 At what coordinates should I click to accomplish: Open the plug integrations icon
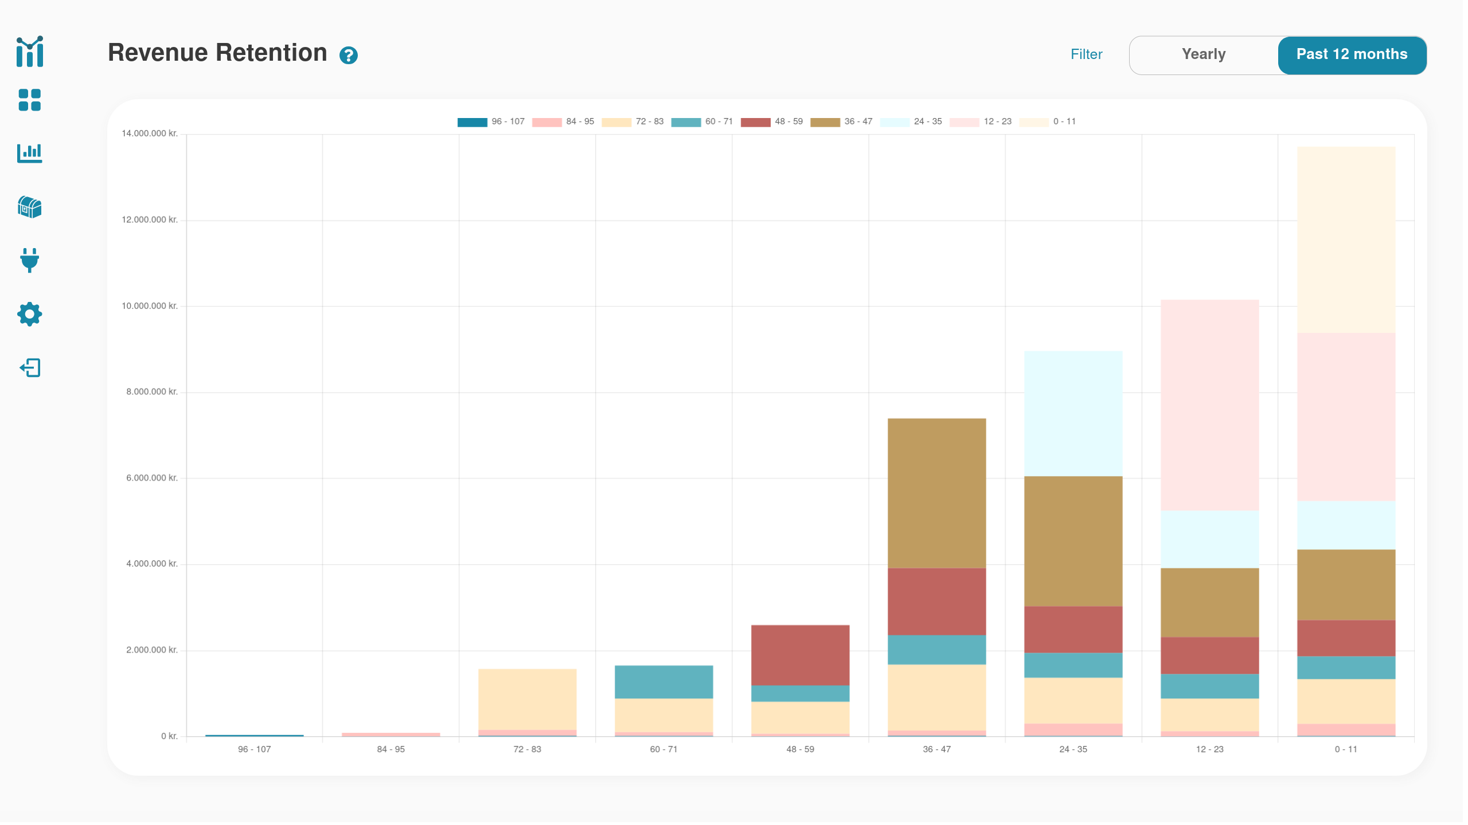coord(30,260)
